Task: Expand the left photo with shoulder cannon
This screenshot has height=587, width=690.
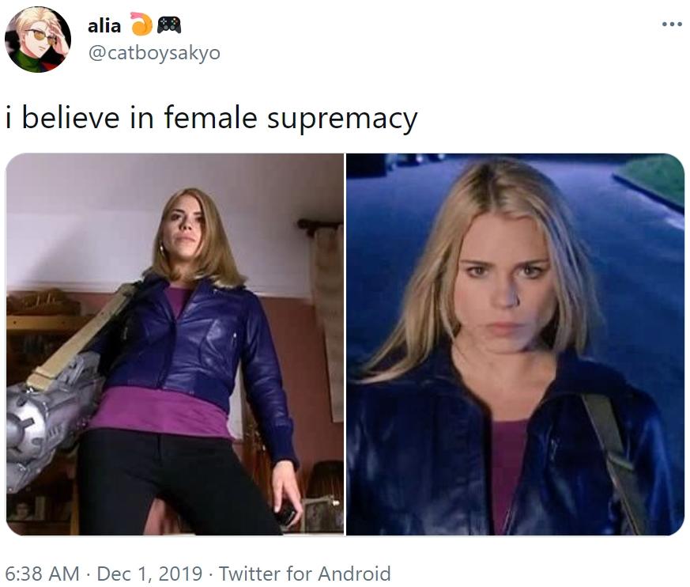Action: [175, 344]
